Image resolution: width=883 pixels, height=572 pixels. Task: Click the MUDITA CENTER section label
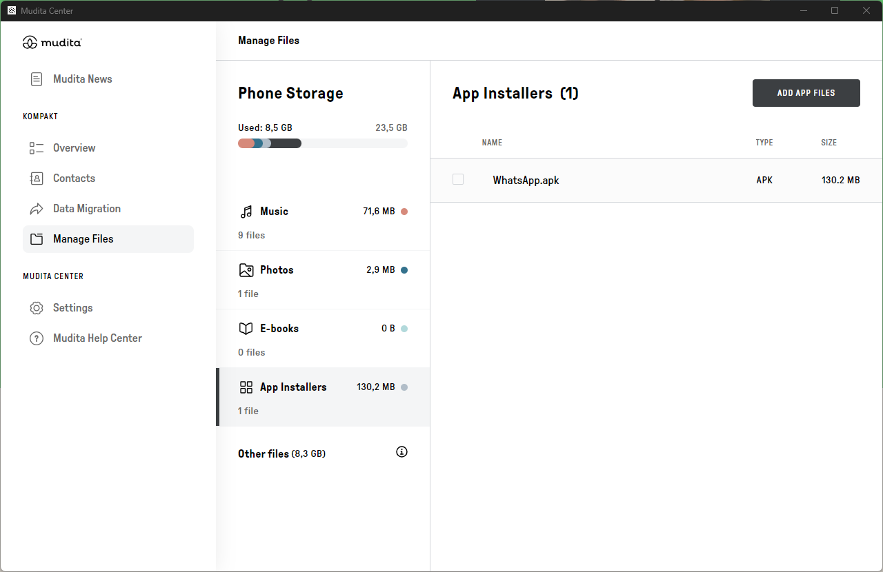[53, 276]
